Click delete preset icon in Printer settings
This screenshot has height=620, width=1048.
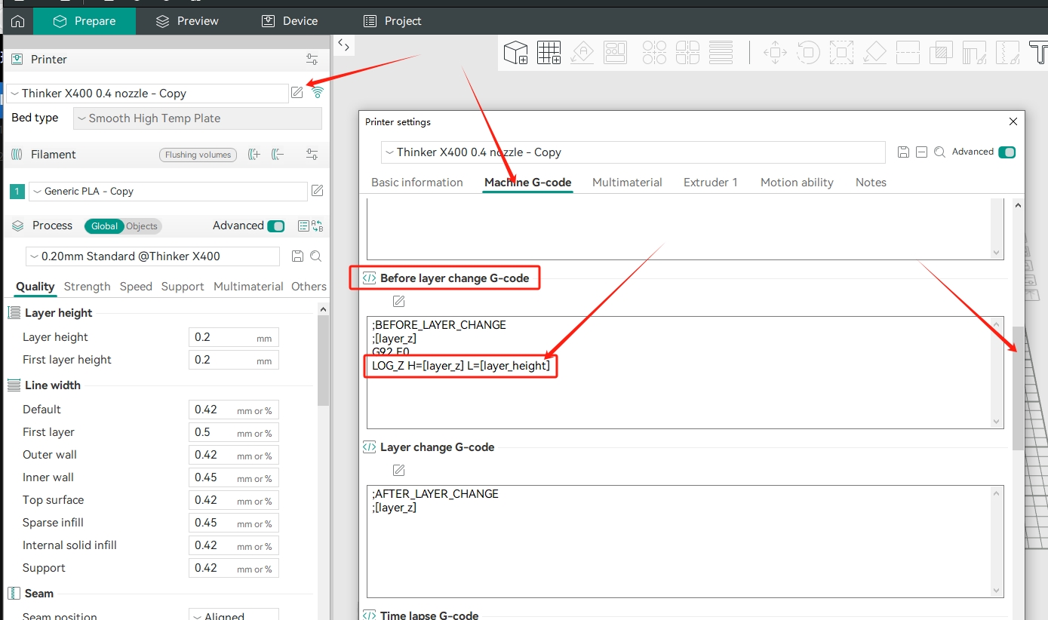(x=921, y=152)
